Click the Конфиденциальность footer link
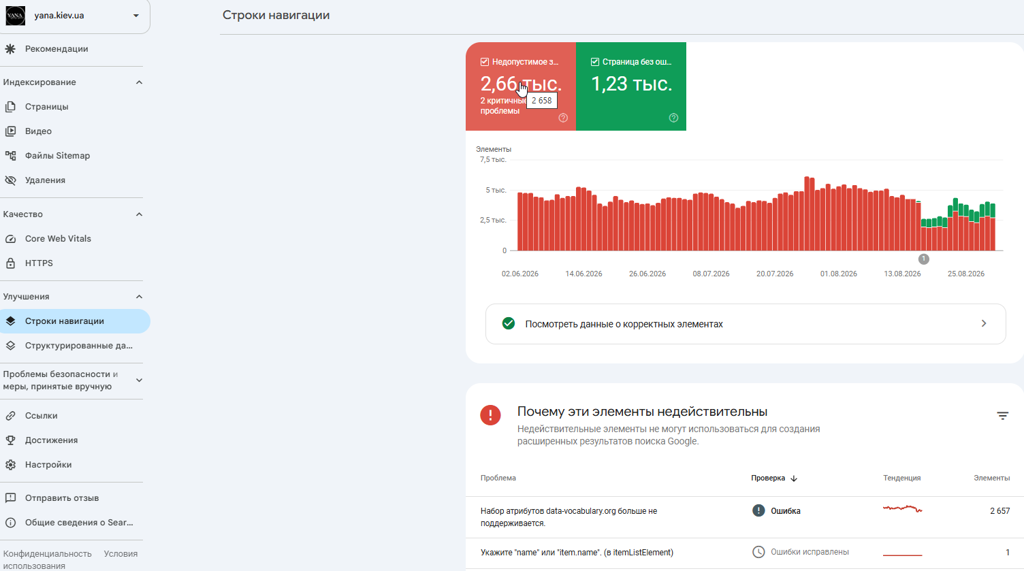The image size is (1024, 571). click(48, 554)
